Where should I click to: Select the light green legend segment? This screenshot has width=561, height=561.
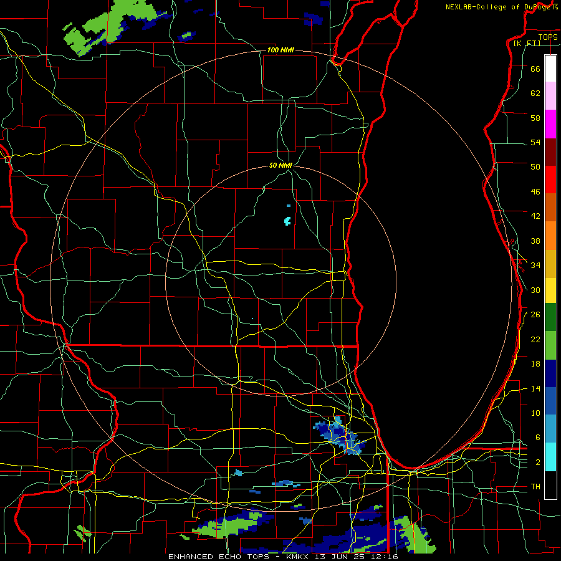pyautogui.click(x=550, y=345)
